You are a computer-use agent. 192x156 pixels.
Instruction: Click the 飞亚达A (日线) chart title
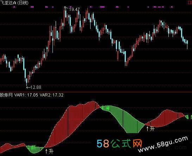(x=14, y=2)
